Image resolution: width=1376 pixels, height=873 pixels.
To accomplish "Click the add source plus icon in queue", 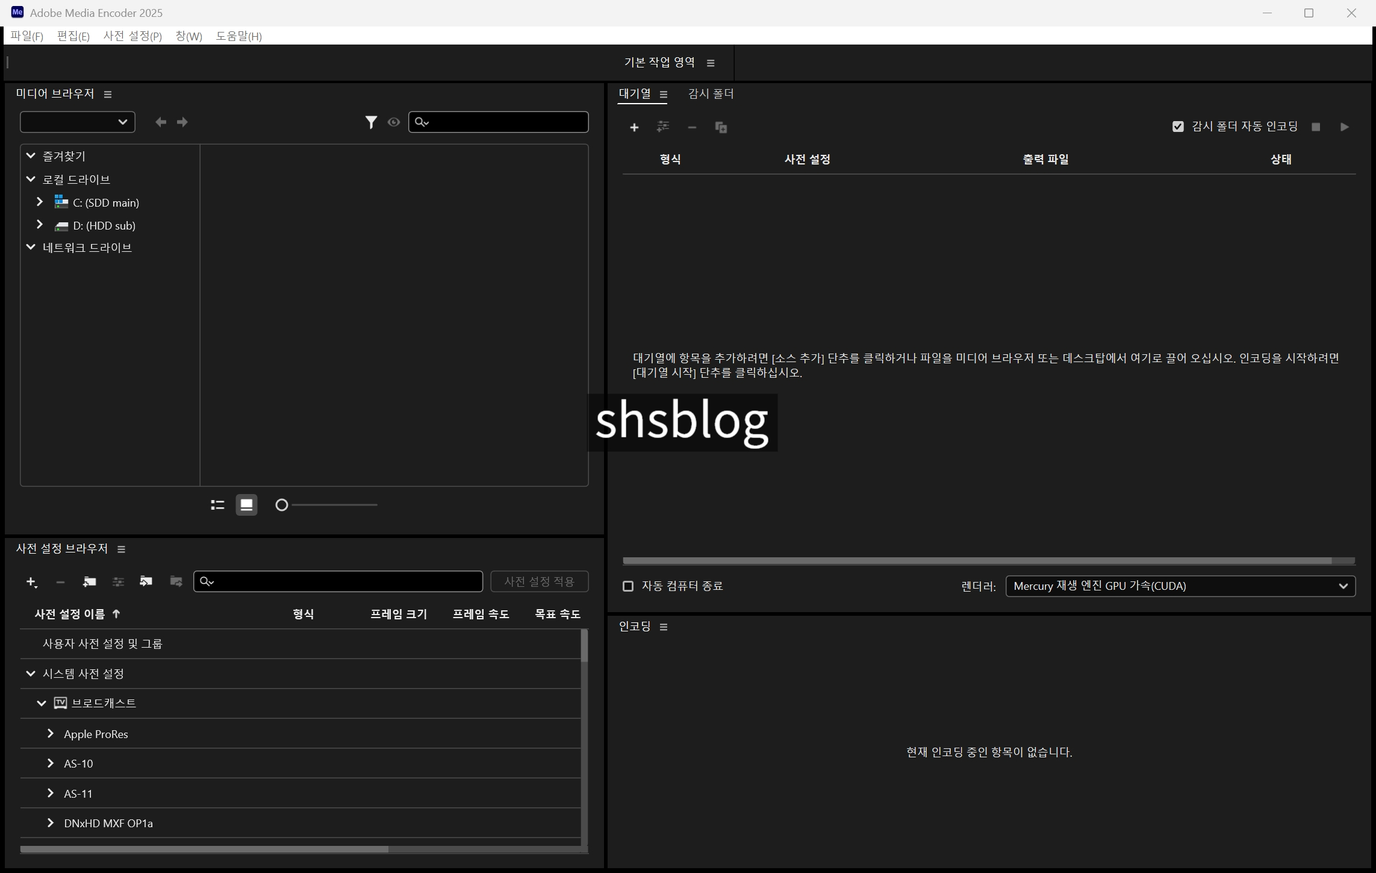I will coord(634,127).
